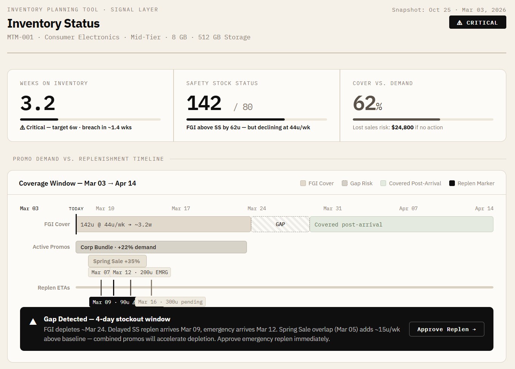Click the 'Mar 07' replen label
Image resolution: width=515 pixels, height=369 pixels.
click(x=99, y=272)
